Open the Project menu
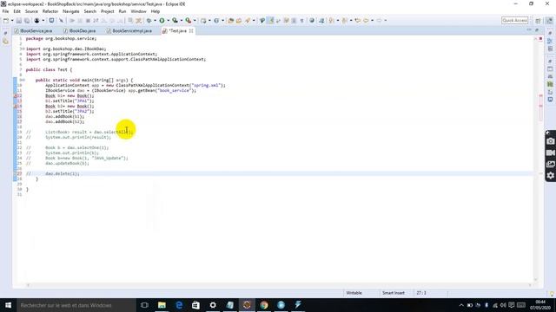The height and width of the screenshot is (312, 556). (108, 11)
